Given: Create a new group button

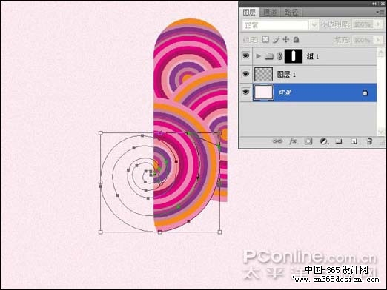Looking at the screenshot, I should [x=339, y=141].
